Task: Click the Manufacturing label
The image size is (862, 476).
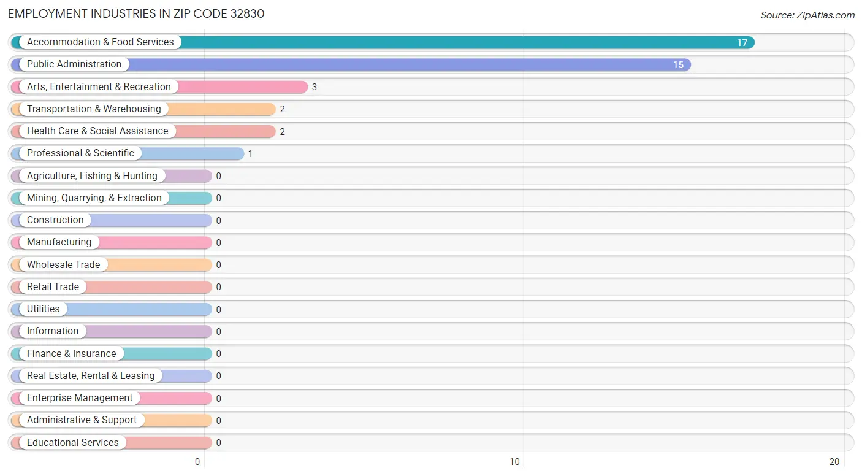Action: click(x=59, y=242)
